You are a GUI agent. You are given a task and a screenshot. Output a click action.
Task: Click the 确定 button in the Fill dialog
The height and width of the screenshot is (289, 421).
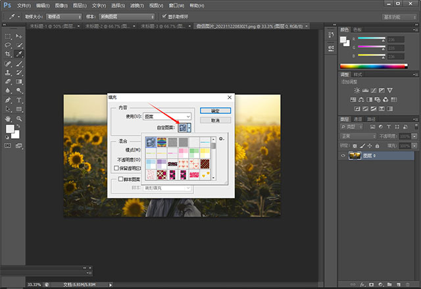tap(215, 111)
